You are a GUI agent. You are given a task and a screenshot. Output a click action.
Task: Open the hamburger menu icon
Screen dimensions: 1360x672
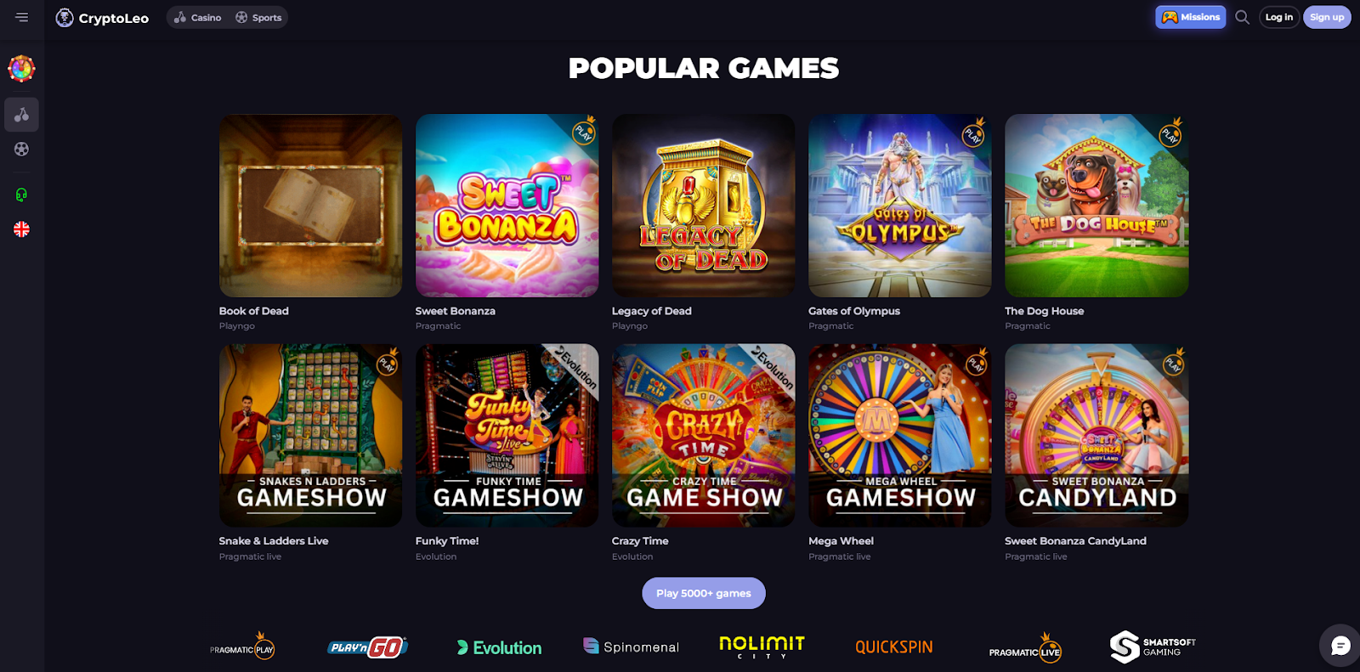22,17
